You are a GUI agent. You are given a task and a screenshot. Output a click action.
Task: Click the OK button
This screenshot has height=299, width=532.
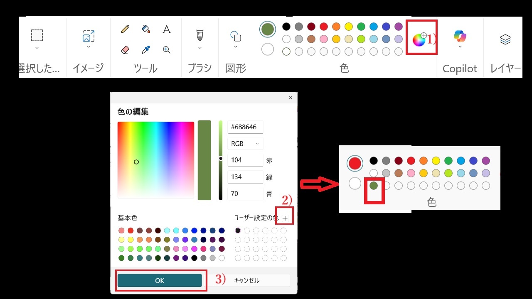pos(160,281)
